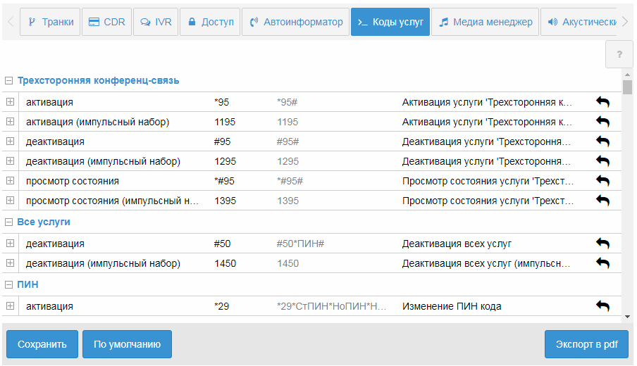
Task: Revert the #50 deactivation code to default
Action: (602, 244)
